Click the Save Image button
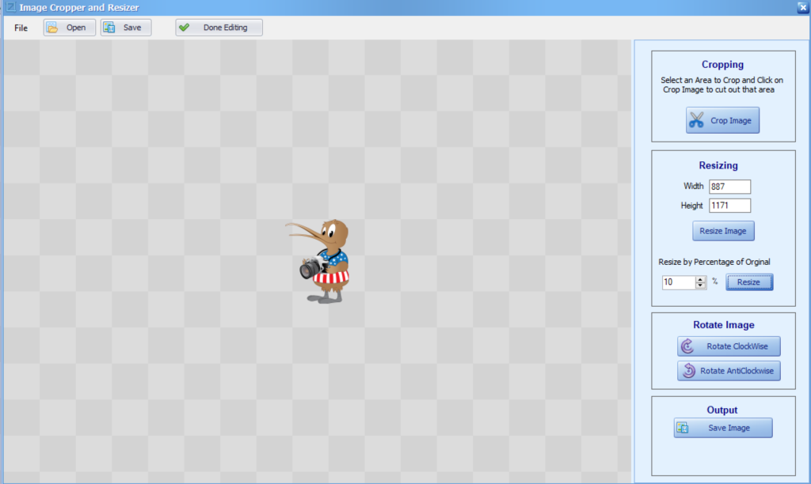The height and width of the screenshot is (484, 811). pyautogui.click(x=723, y=428)
